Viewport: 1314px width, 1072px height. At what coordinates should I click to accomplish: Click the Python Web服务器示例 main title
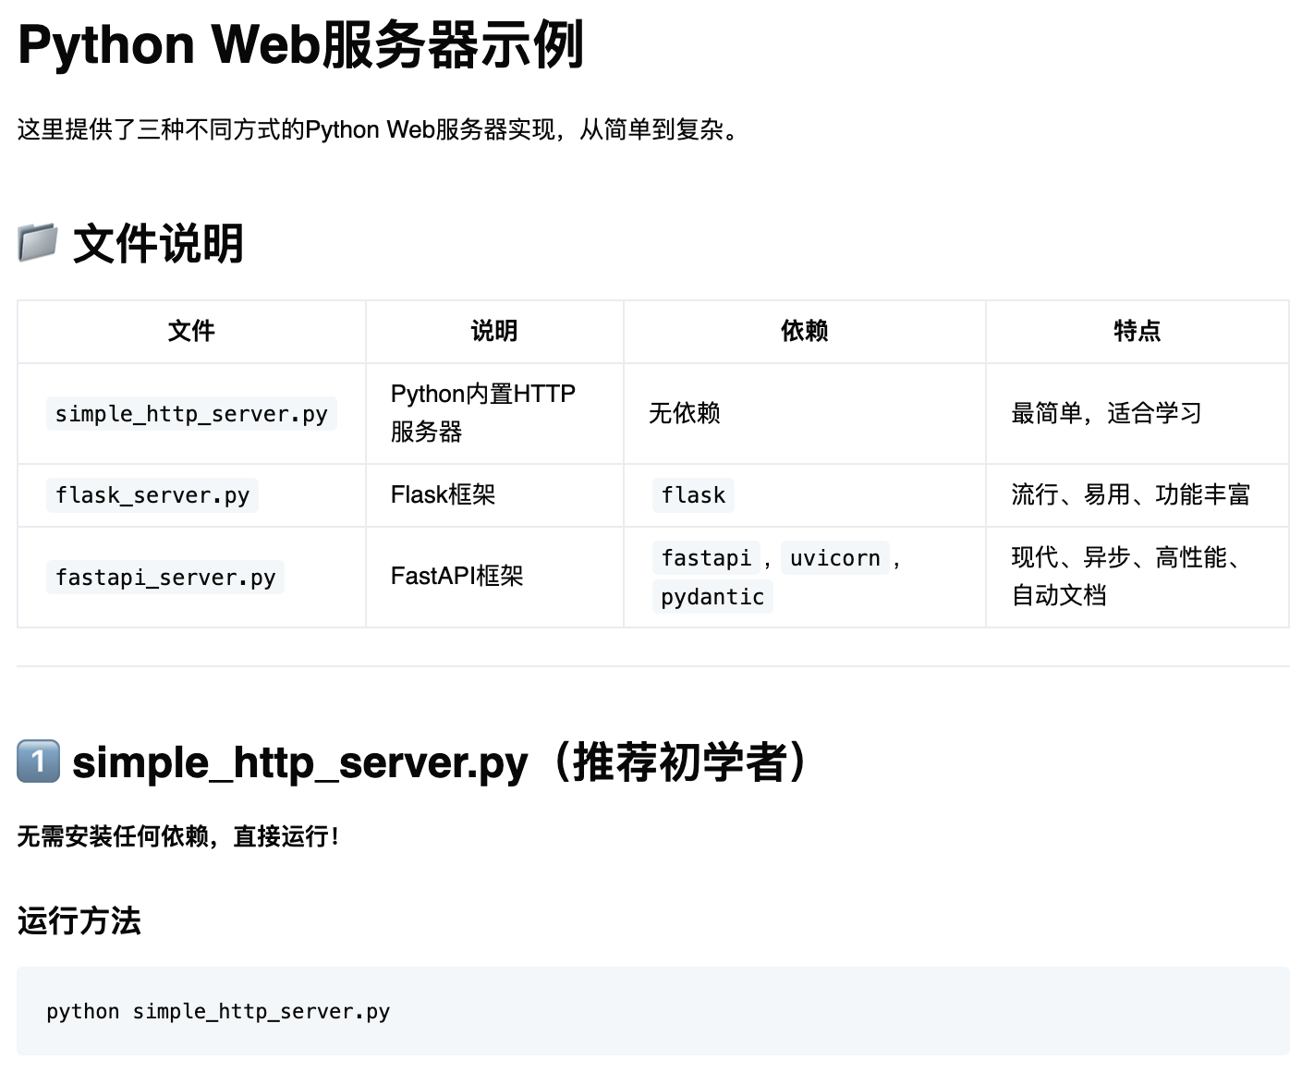(300, 44)
